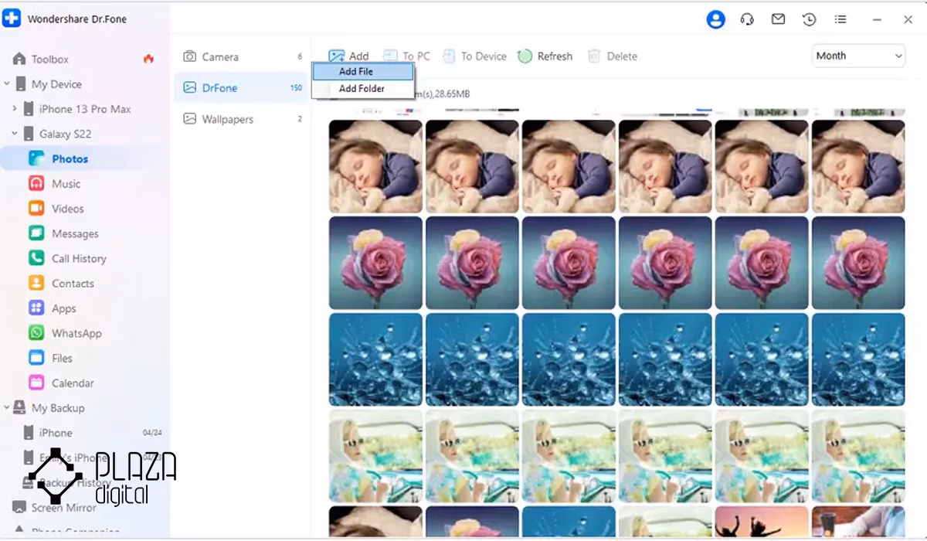The width and height of the screenshot is (927, 541).
Task: Open Calendar category
Action: [x=73, y=383]
